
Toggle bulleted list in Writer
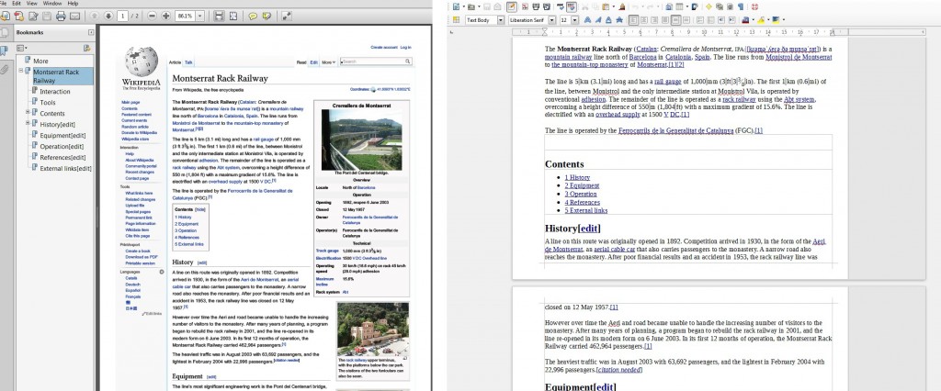(710, 20)
